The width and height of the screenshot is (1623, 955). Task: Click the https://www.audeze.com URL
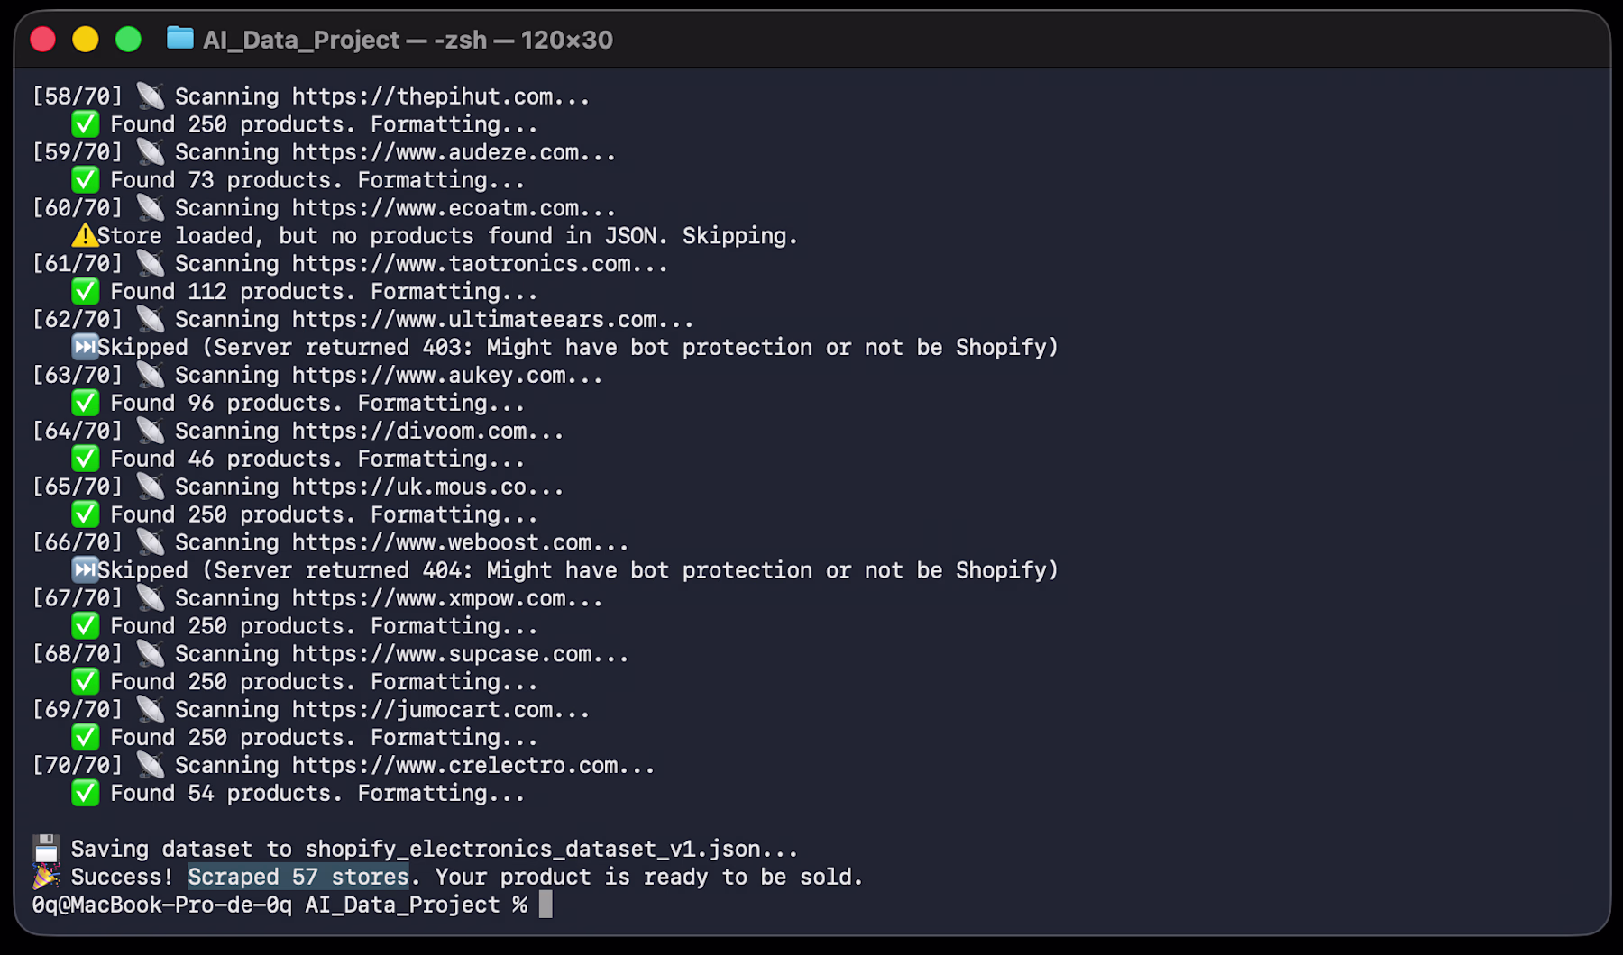click(435, 152)
